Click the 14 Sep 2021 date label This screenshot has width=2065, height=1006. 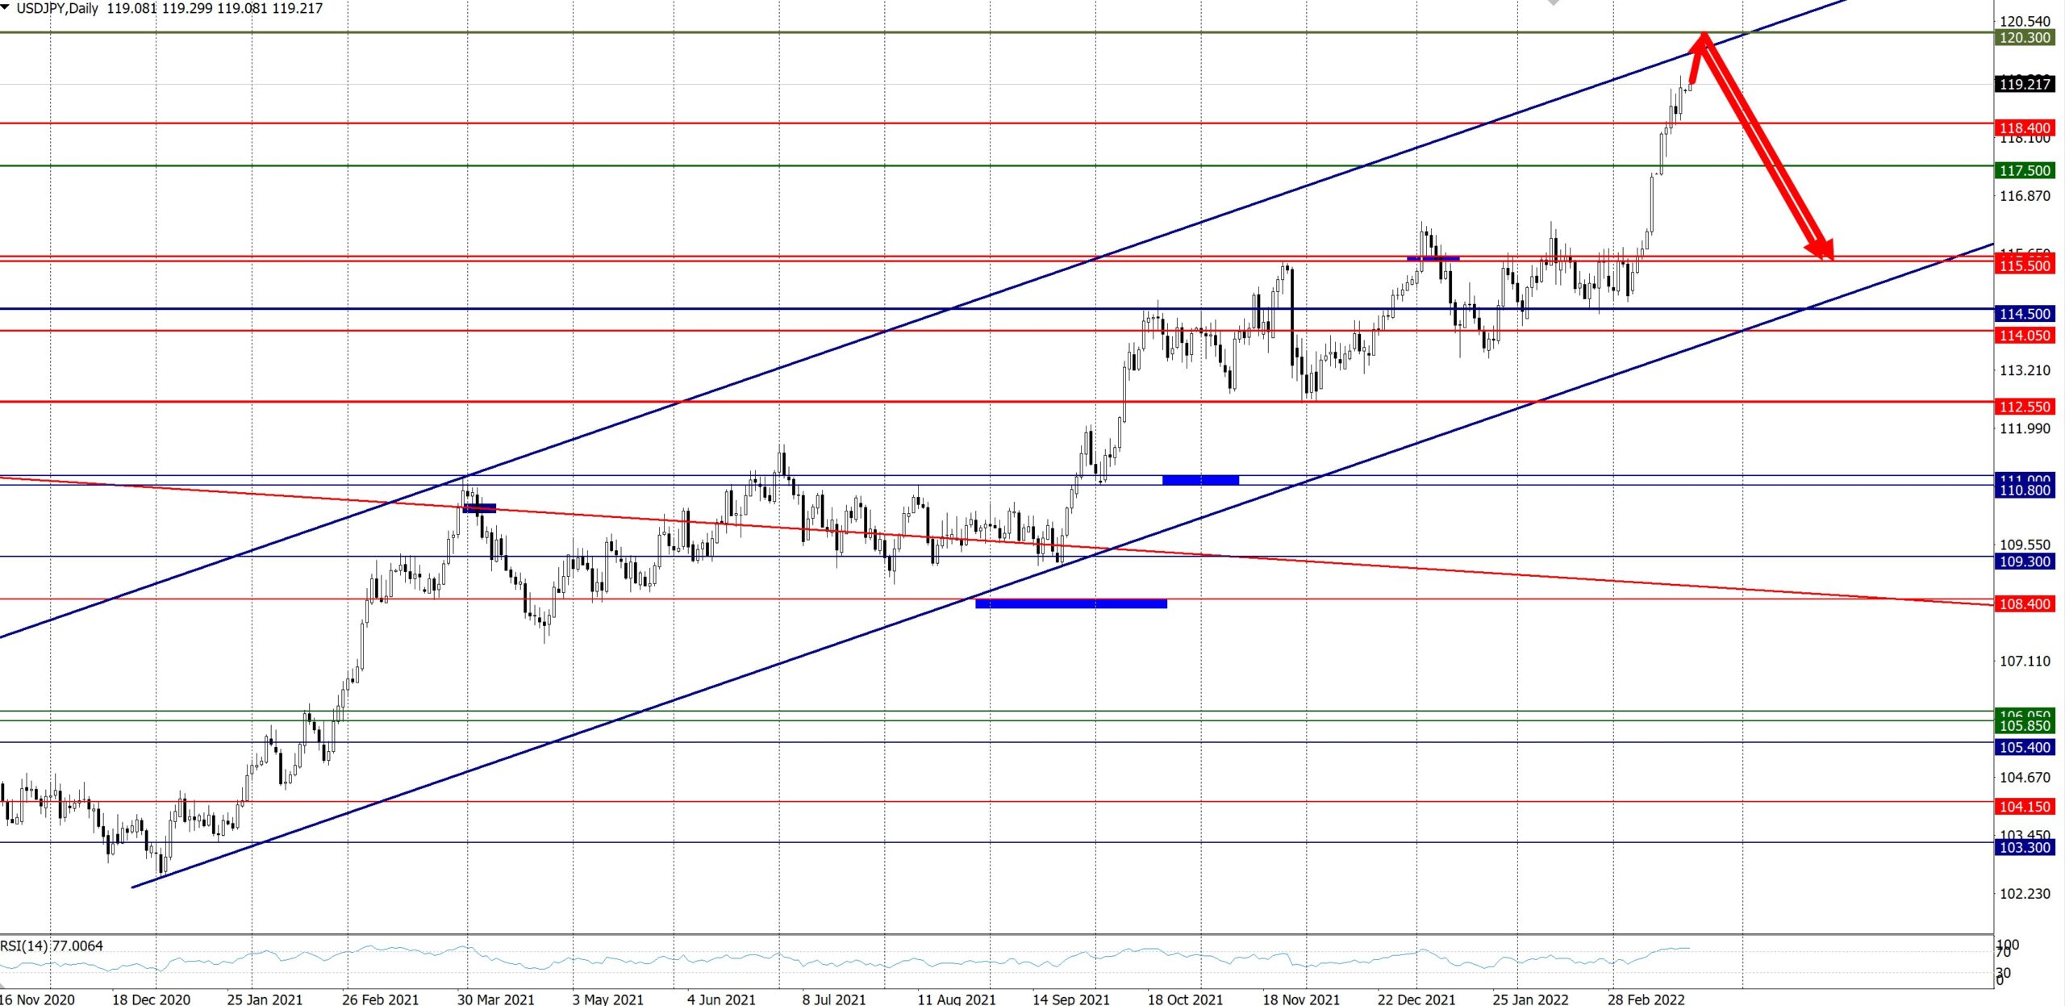click(x=1070, y=999)
